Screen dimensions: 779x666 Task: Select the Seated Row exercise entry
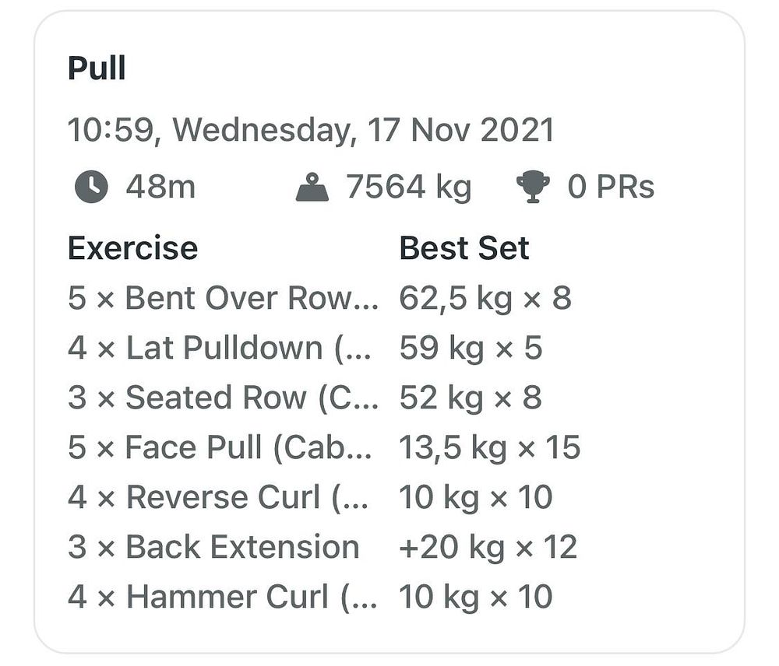(223, 398)
